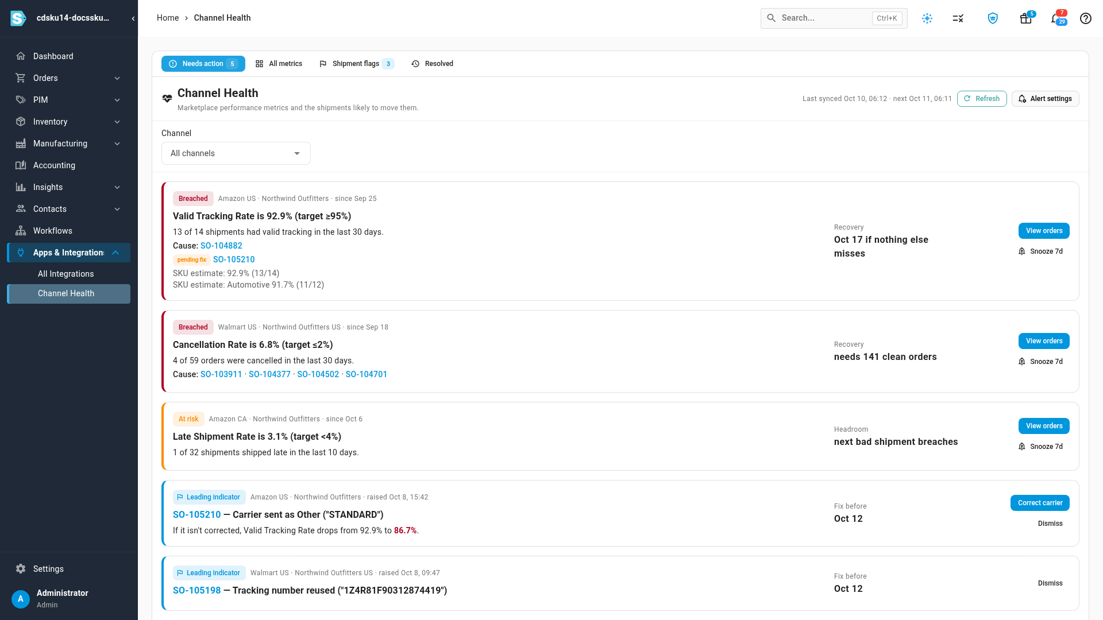View orders for Valid Tracking Rate

pyautogui.click(x=1044, y=231)
